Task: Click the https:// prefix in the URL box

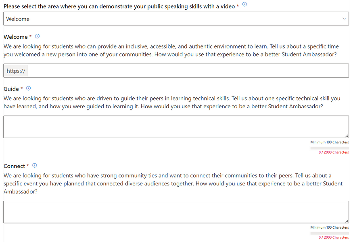Action: click(x=16, y=71)
